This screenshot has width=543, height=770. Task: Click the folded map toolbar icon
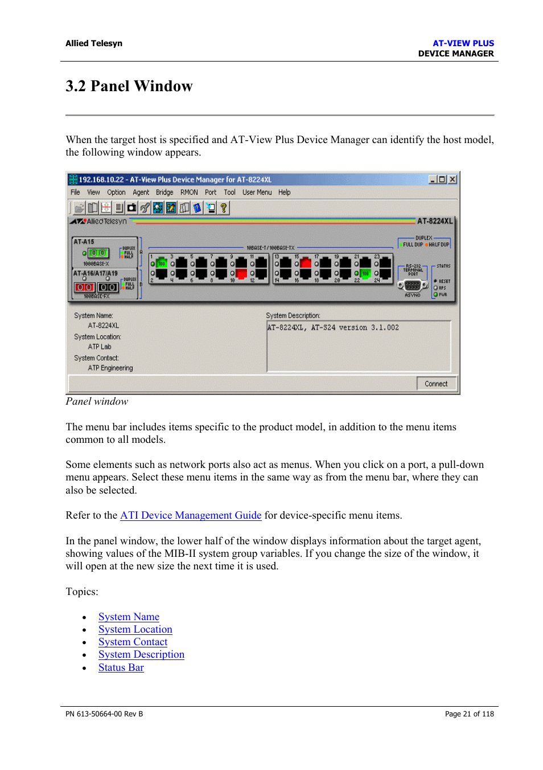(x=184, y=208)
